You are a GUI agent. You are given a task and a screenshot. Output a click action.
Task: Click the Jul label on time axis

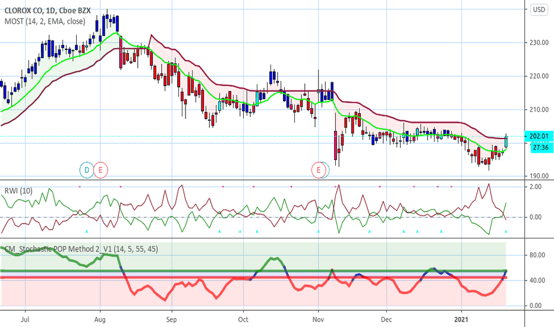point(25,320)
